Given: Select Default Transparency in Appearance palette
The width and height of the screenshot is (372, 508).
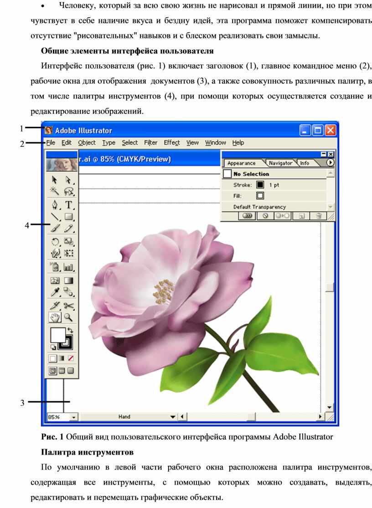Looking at the screenshot, I should pos(274,207).
